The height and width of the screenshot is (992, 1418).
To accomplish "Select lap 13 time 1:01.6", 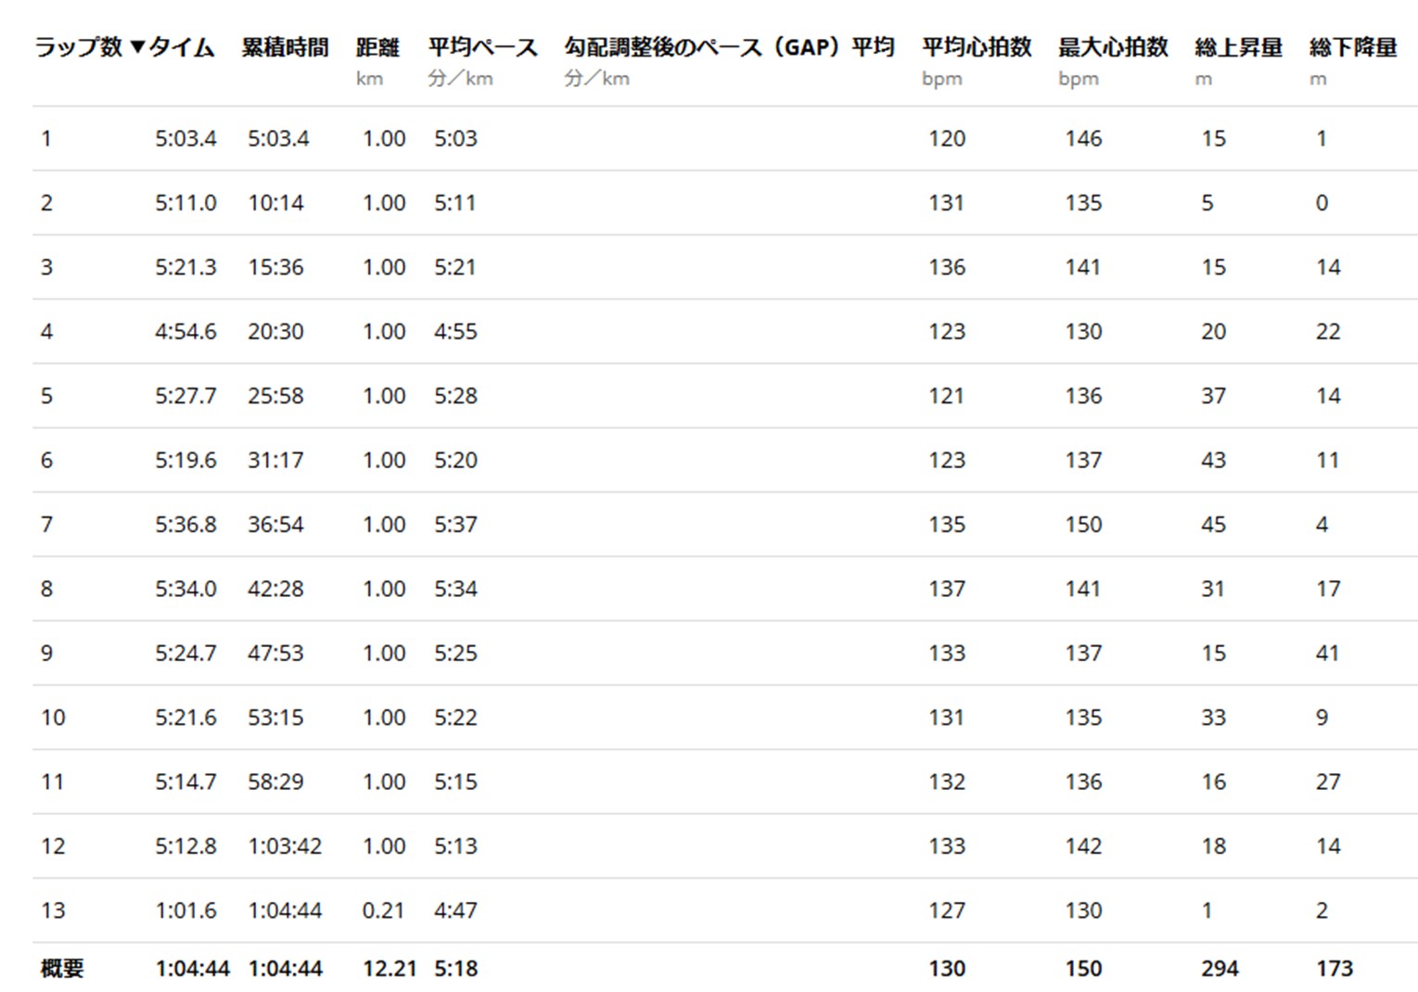I will click(x=185, y=910).
